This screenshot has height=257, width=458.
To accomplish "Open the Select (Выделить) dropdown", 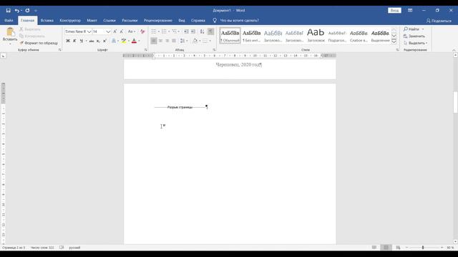I will click(x=415, y=43).
